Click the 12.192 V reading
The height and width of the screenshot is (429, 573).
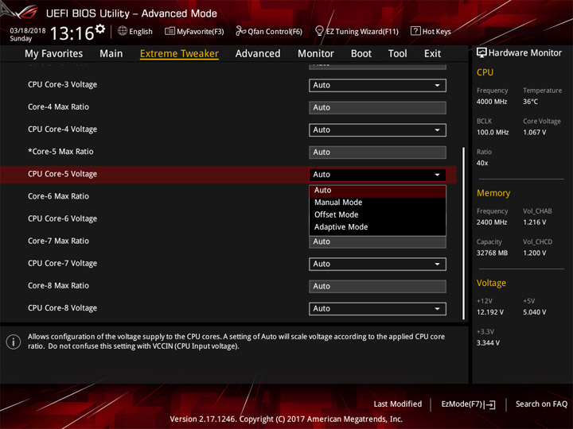490,313
